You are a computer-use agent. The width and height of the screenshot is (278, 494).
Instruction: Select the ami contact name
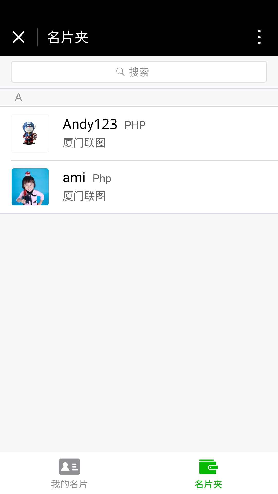[74, 178]
